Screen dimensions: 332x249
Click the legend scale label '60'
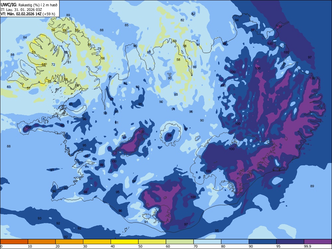pyautogui.click(x=168, y=246)
